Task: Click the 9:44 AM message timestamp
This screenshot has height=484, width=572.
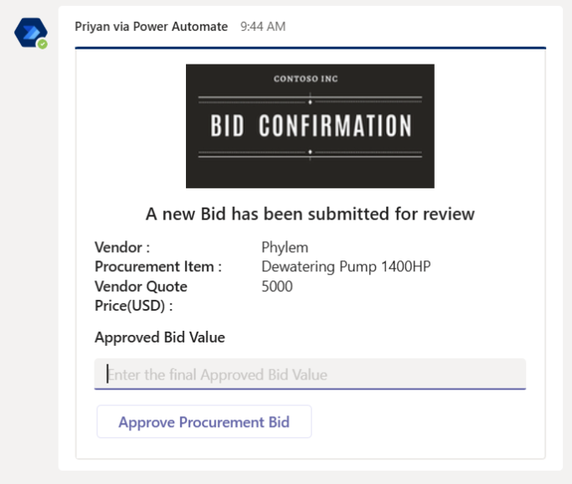Action: point(263,27)
